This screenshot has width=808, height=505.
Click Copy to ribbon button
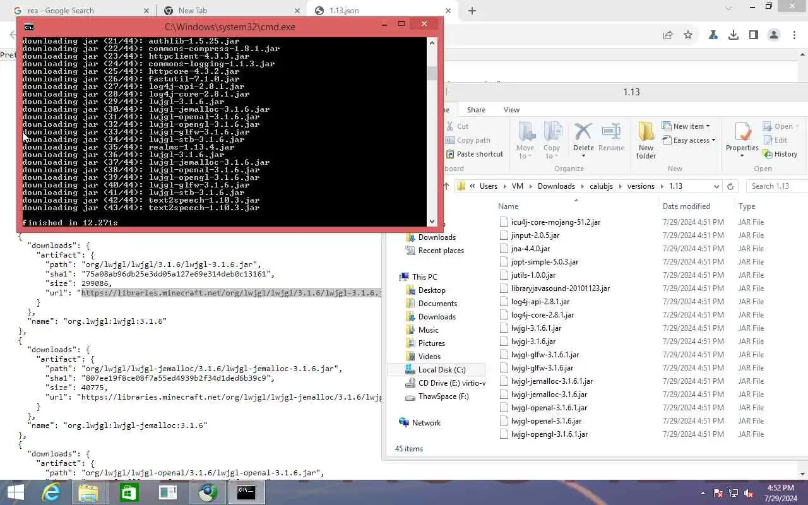pyautogui.click(x=552, y=140)
